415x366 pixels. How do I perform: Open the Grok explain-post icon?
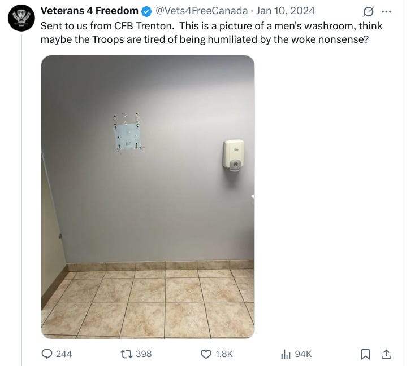coord(369,12)
